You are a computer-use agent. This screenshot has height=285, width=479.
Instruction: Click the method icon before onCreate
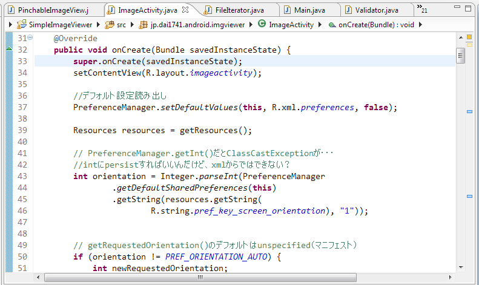332,25
